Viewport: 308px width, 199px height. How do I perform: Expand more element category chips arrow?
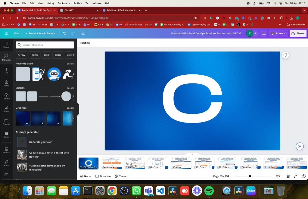[x=73, y=55]
